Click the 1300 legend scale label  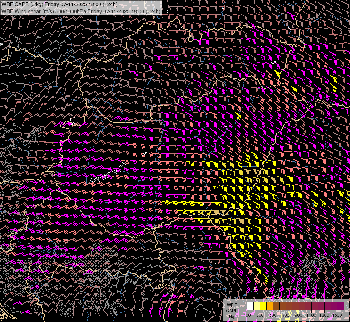tap(324, 315)
